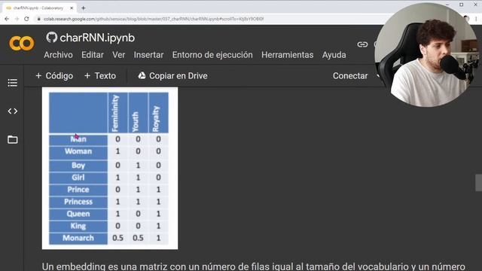Click the embedding table image

click(x=110, y=169)
